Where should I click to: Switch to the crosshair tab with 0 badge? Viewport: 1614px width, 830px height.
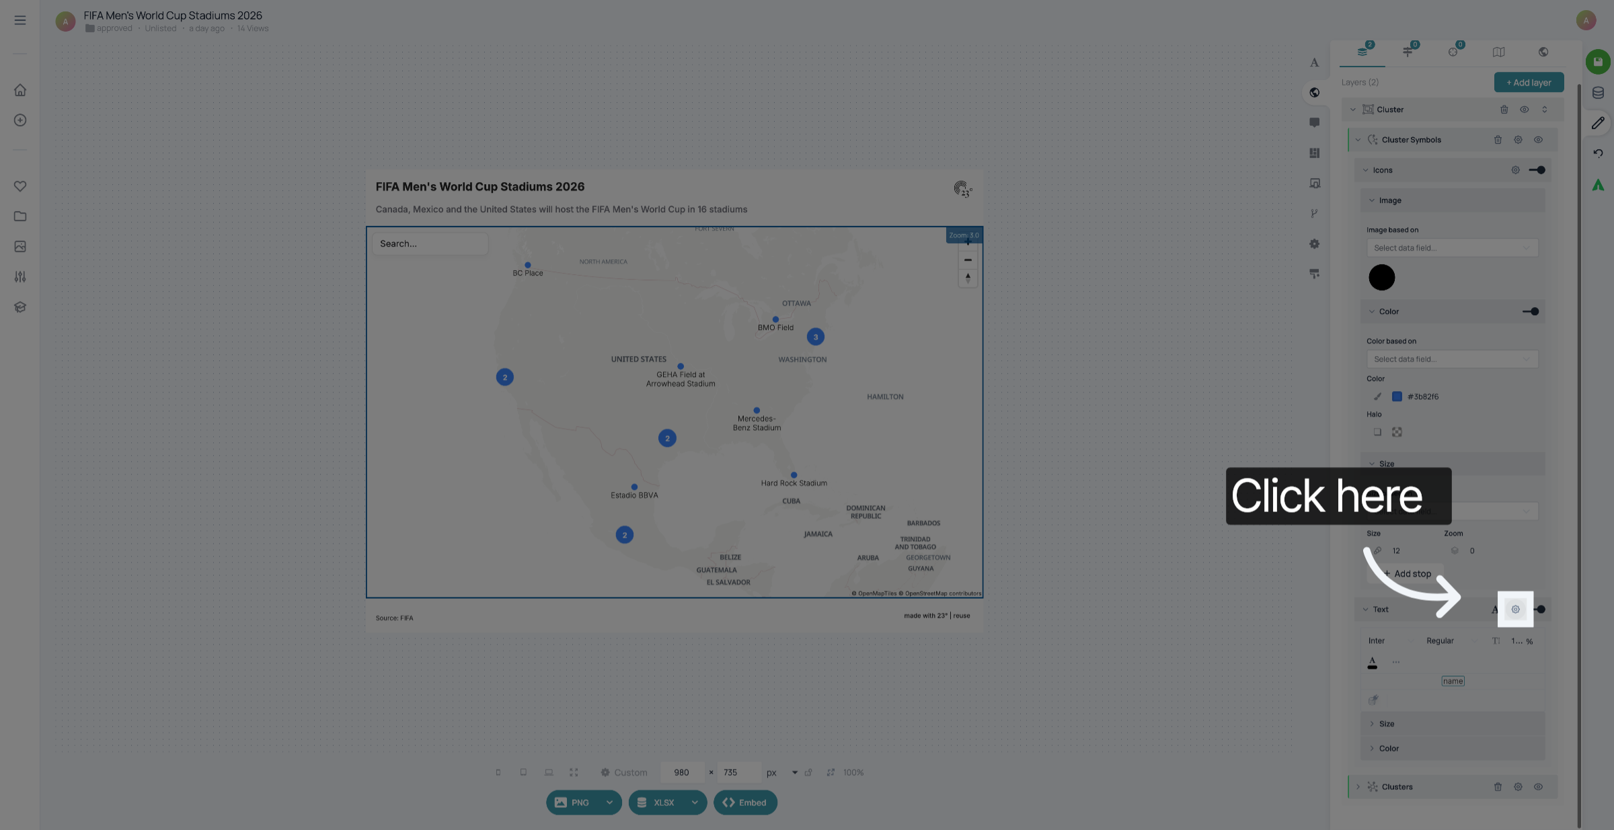point(1453,52)
